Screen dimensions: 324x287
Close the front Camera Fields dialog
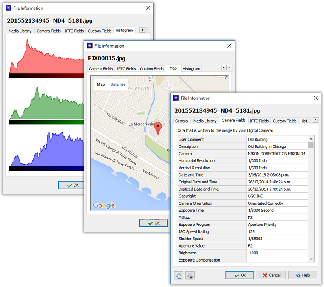315,98
